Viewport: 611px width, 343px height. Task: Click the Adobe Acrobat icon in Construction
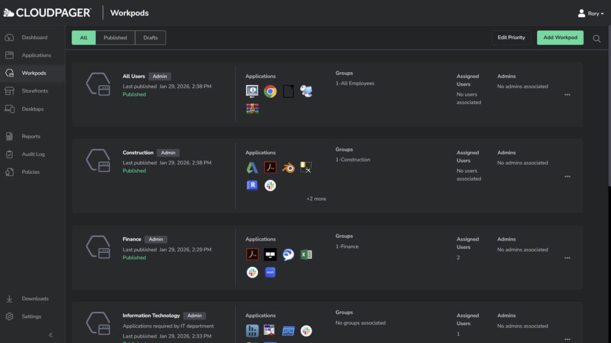point(270,167)
